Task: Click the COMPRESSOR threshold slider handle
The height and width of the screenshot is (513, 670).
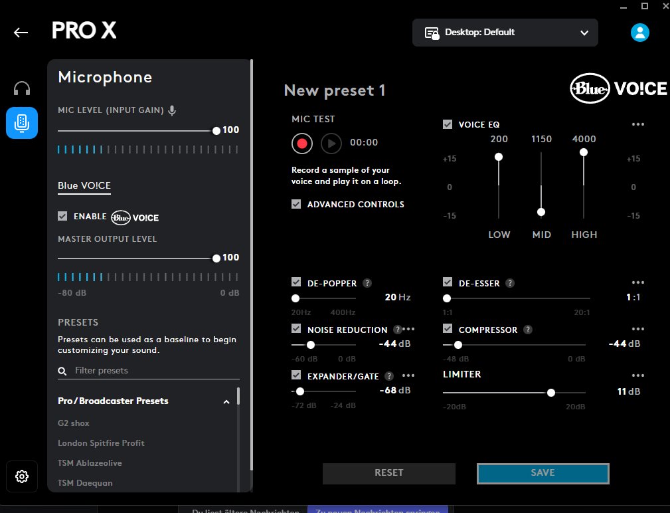Action: (458, 345)
